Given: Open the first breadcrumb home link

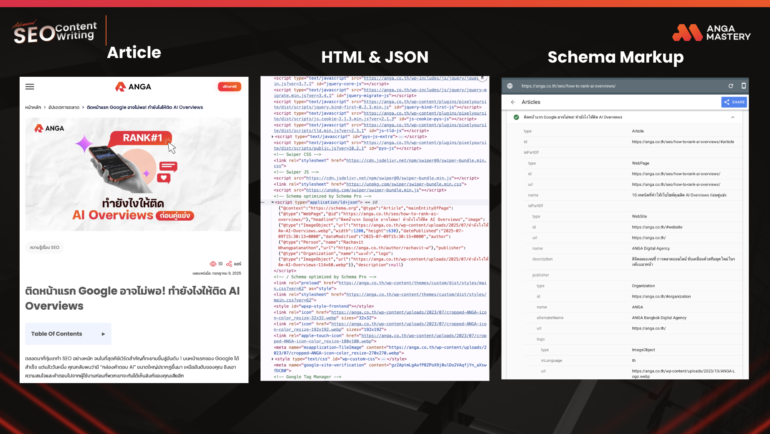Looking at the screenshot, I should click(x=33, y=107).
